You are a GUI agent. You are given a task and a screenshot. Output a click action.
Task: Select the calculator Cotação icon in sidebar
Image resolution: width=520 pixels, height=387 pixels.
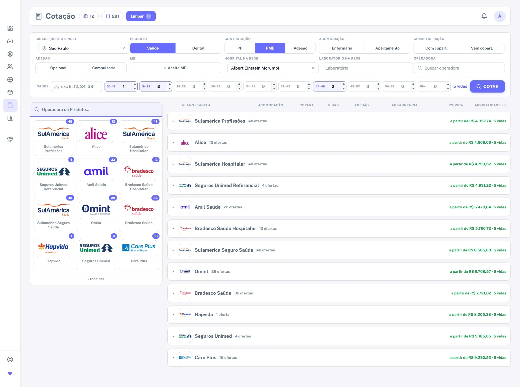pyautogui.click(x=10, y=105)
